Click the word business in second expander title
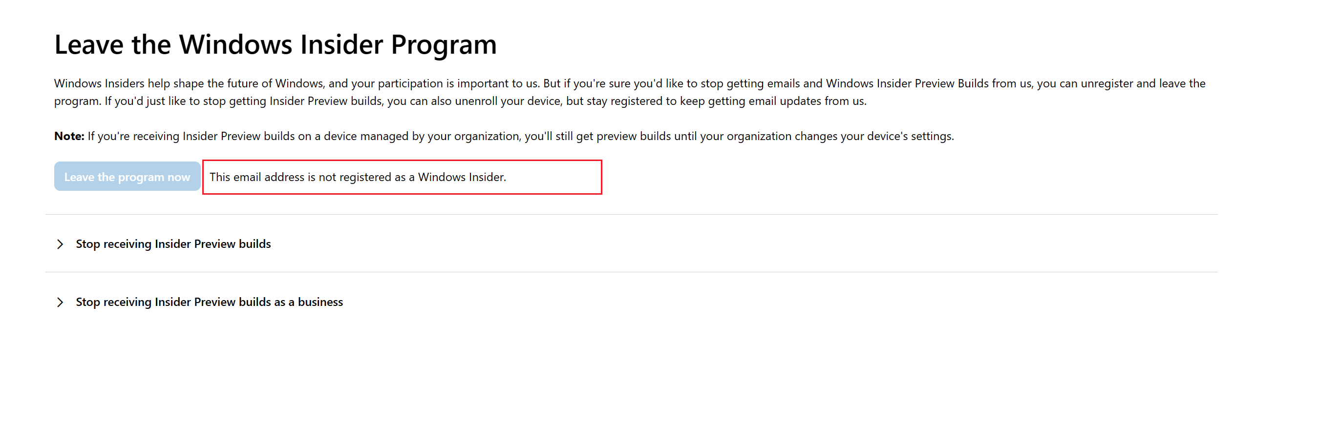The width and height of the screenshot is (1320, 425). point(321,302)
